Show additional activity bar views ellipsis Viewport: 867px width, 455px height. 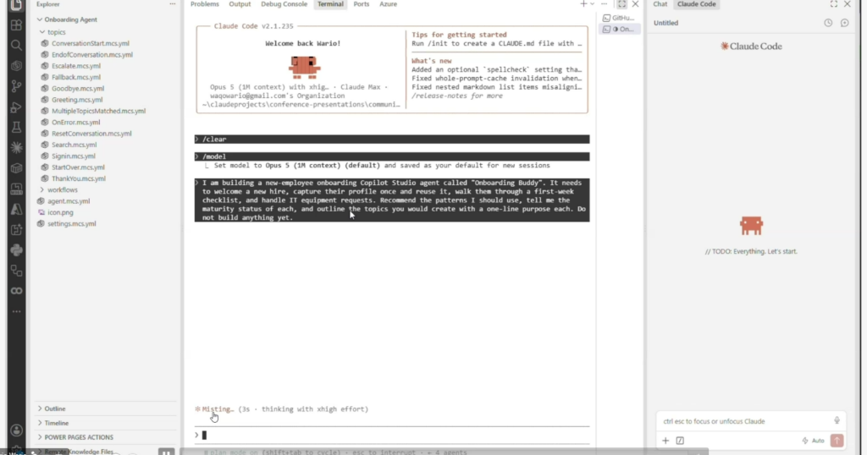(17, 311)
